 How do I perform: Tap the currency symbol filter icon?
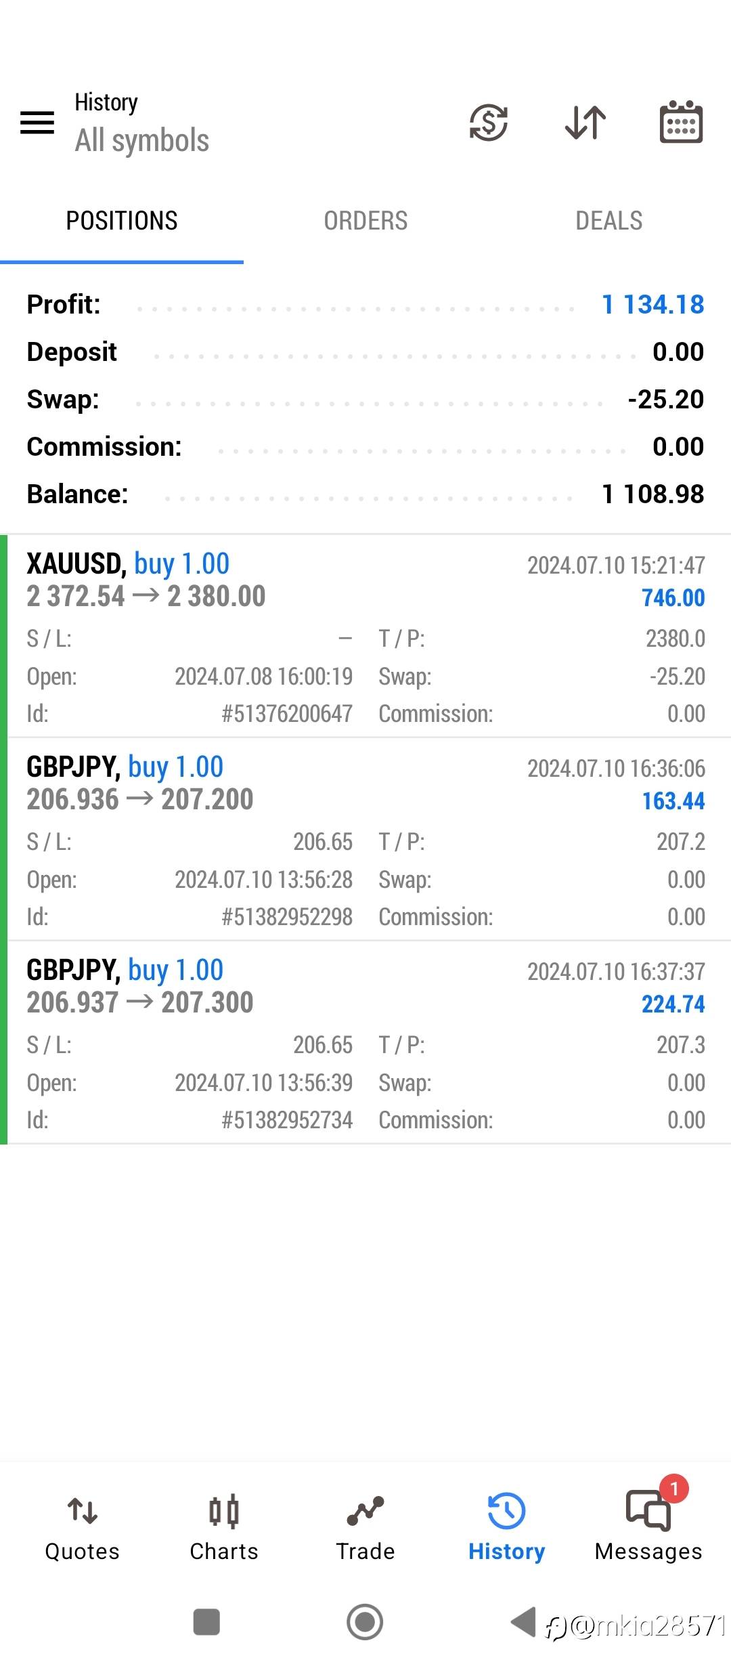coord(488,123)
